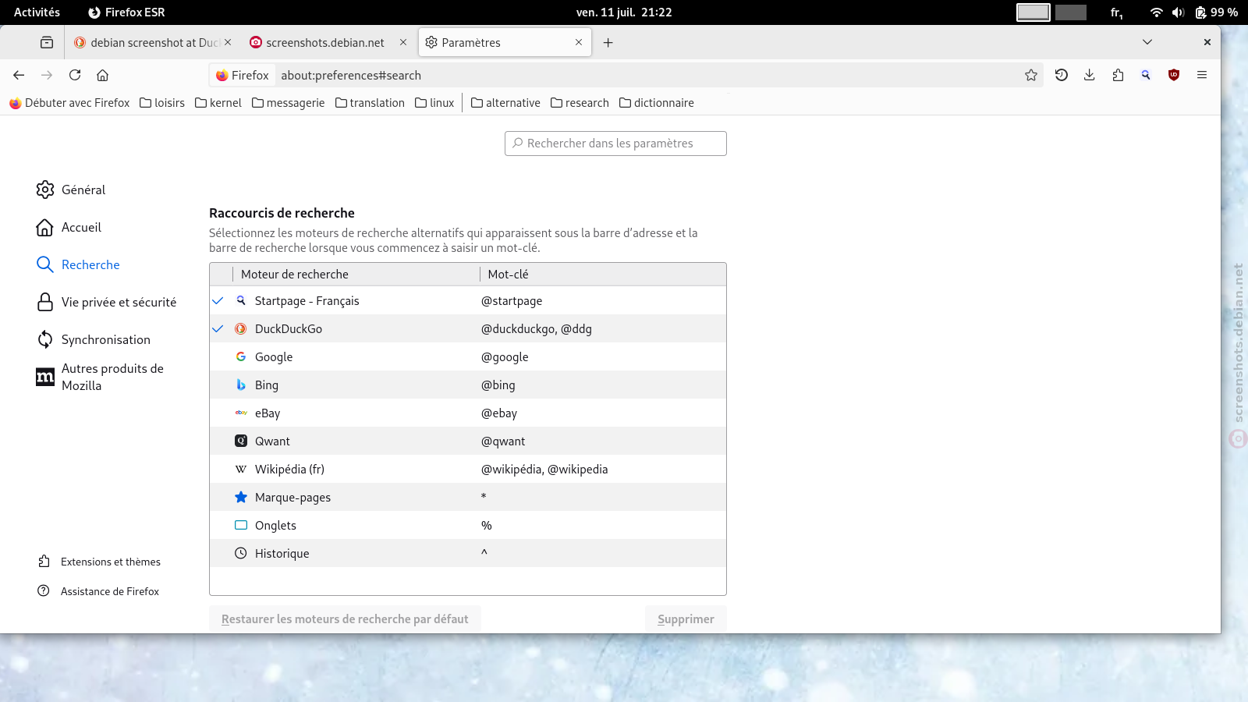The width and height of the screenshot is (1248, 702).
Task: Close the debian screenshot DuckDuckGo tab
Action: pyautogui.click(x=228, y=42)
